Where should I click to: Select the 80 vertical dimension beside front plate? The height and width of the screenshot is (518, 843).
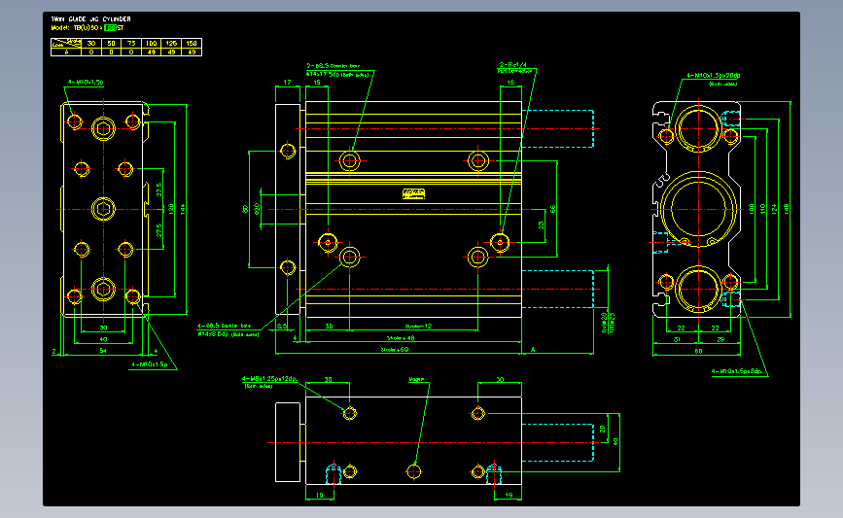[245, 209]
